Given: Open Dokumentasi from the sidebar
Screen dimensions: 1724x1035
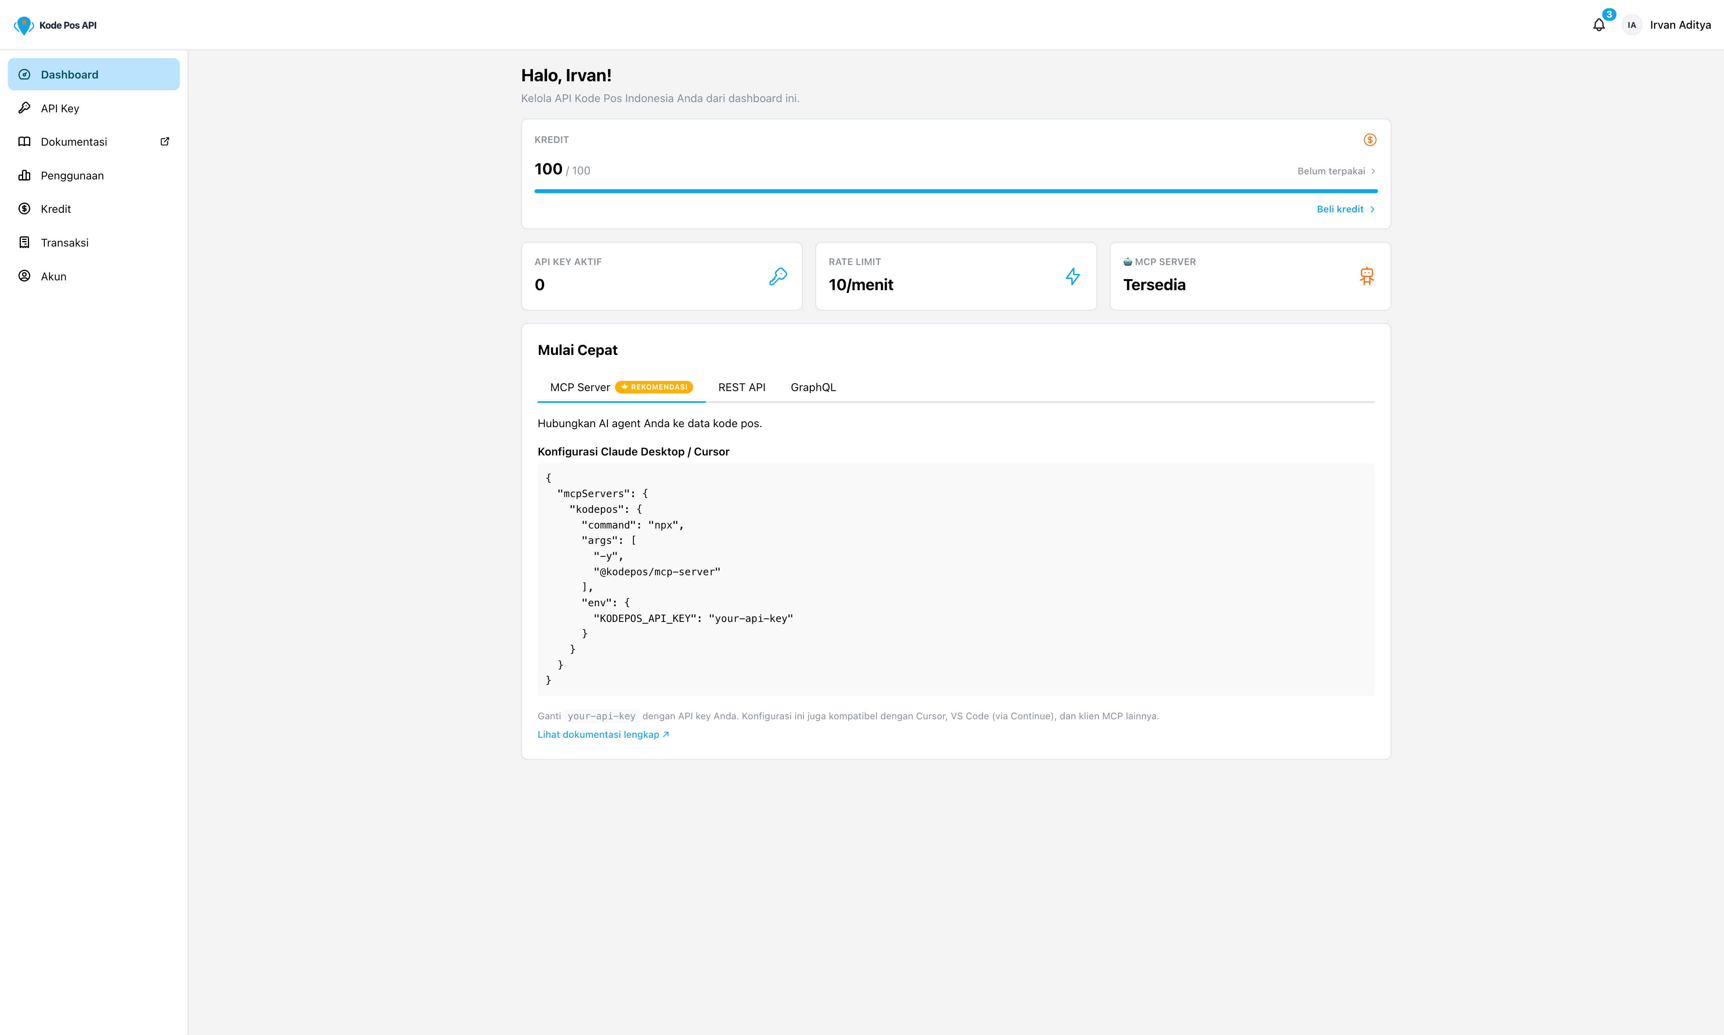Looking at the screenshot, I should 93,142.
